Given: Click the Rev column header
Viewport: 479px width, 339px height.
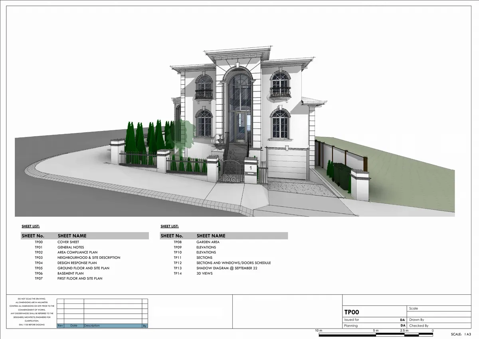Looking at the screenshot, I should click(60, 326).
